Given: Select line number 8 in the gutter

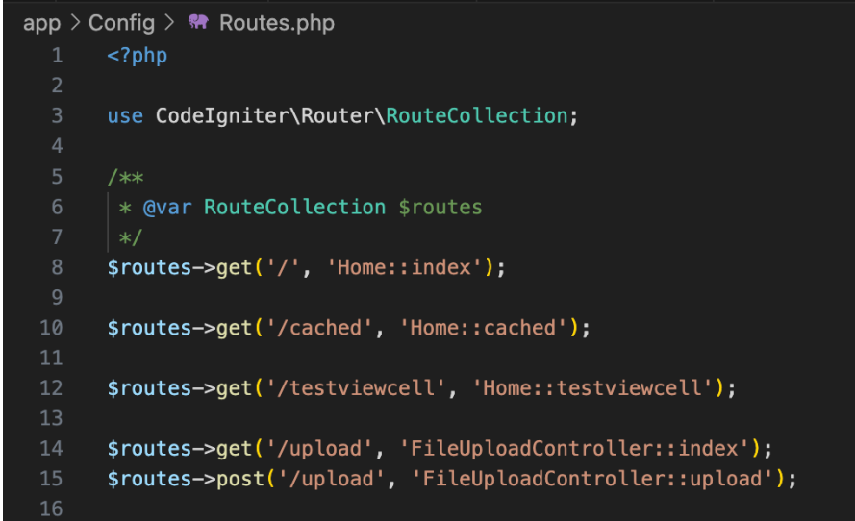Looking at the screenshot, I should point(57,267).
